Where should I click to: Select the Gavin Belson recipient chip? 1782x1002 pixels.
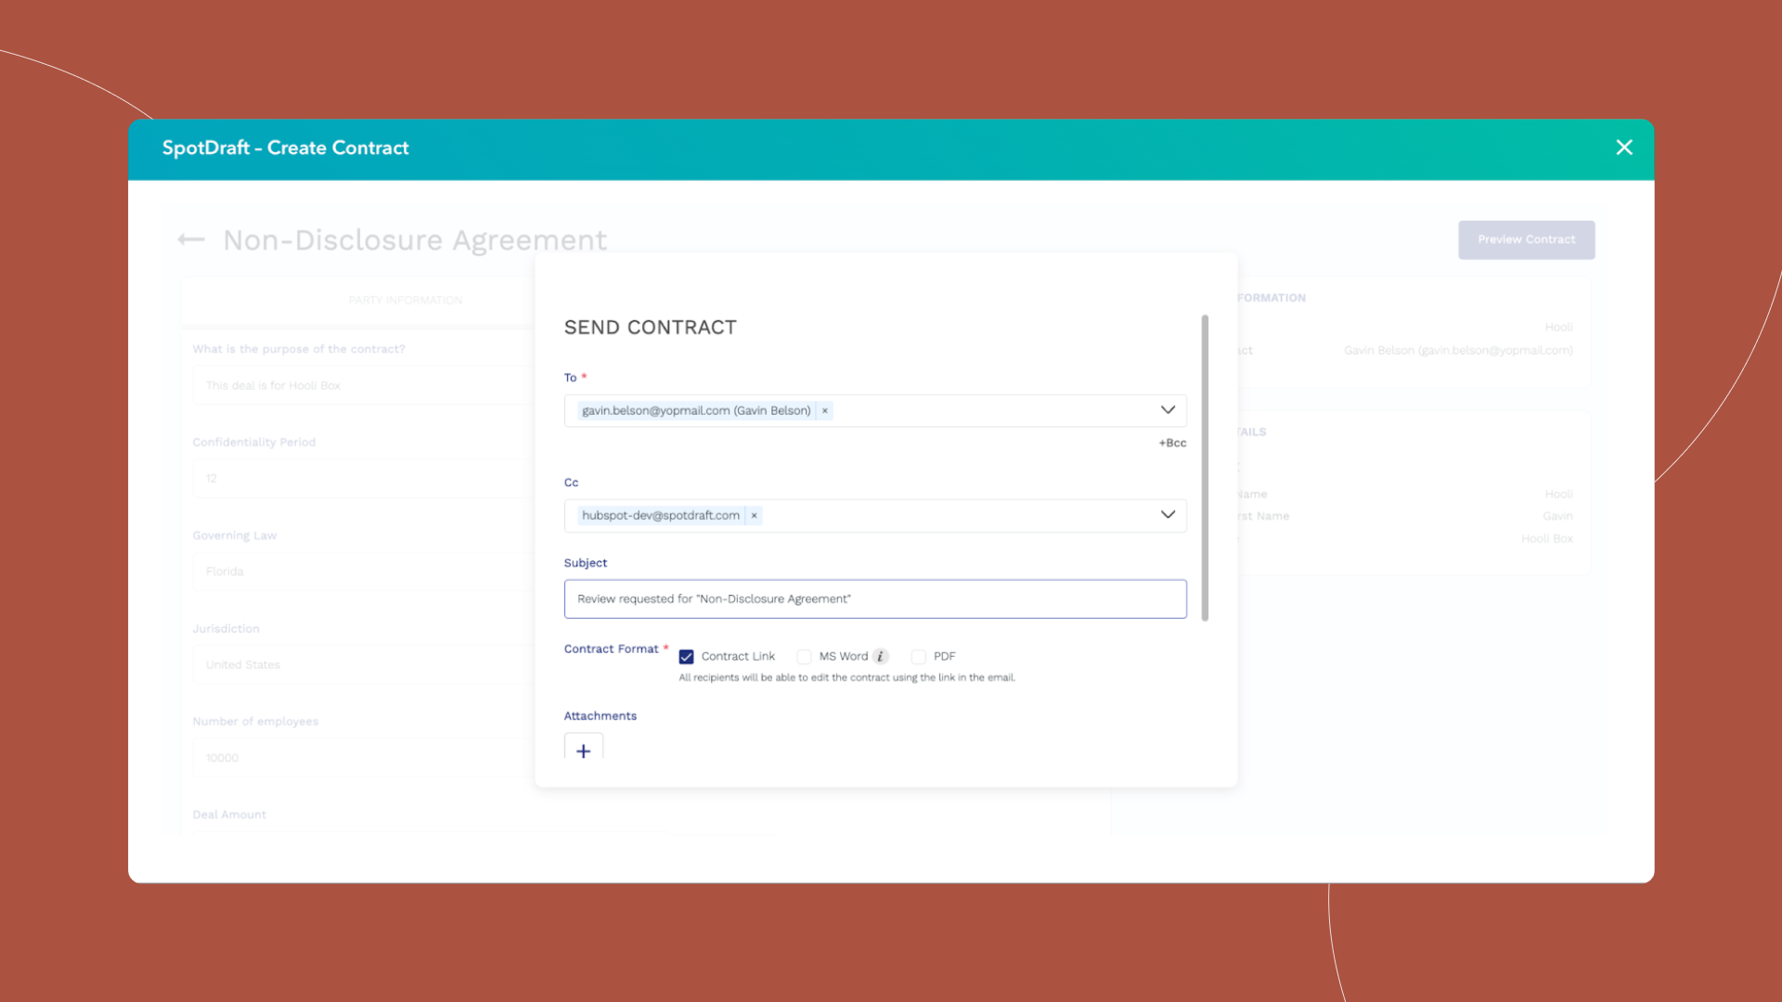[694, 410]
